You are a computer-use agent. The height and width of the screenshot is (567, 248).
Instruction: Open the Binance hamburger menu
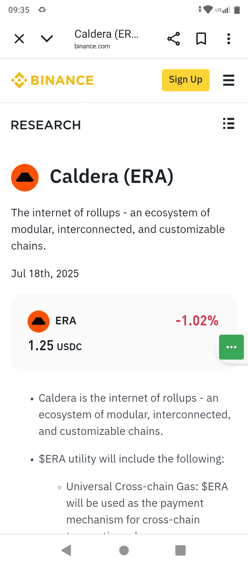[x=229, y=80]
